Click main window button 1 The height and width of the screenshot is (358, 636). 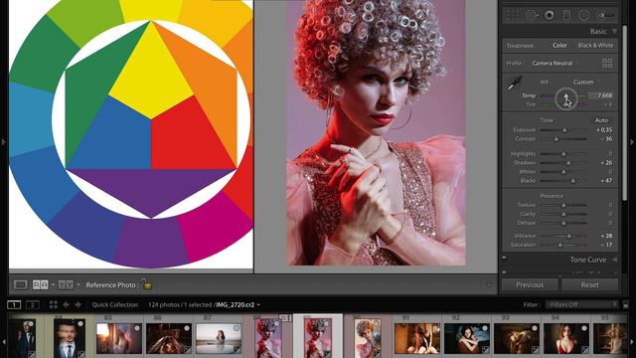pos(14,304)
